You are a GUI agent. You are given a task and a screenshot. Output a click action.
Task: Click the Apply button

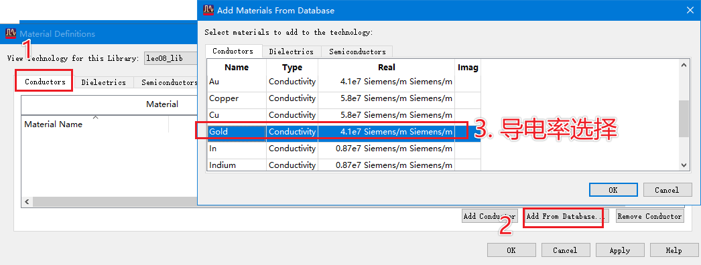click(x=620, y=250)
